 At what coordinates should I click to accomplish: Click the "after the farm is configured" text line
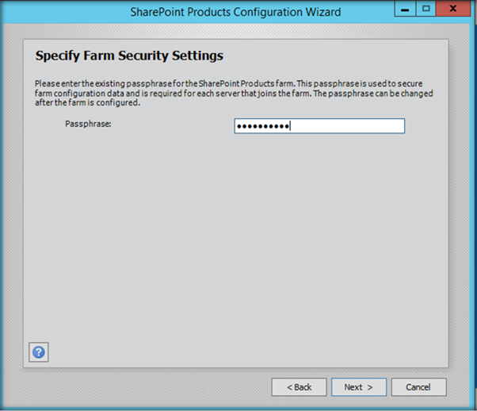click(x=88, y=102)
